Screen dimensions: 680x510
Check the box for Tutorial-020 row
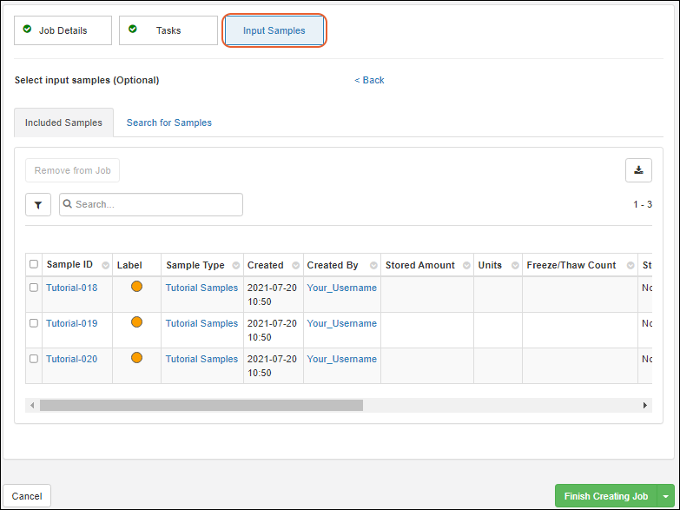point(34,359)
